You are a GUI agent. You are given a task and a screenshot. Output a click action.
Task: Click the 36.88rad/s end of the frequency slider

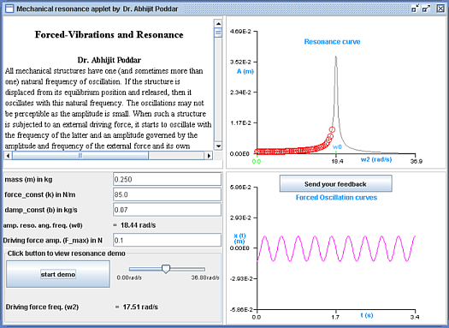(x=204, y=269)
